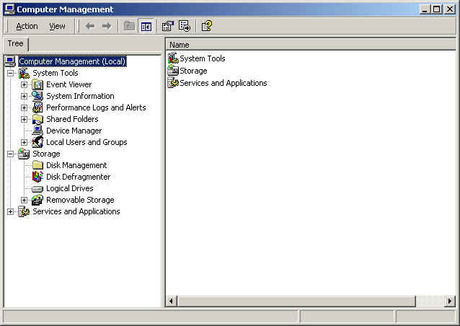Click the Disk Defragmenter icon
This screenshot has width=460, height=326.
(37, 177)
